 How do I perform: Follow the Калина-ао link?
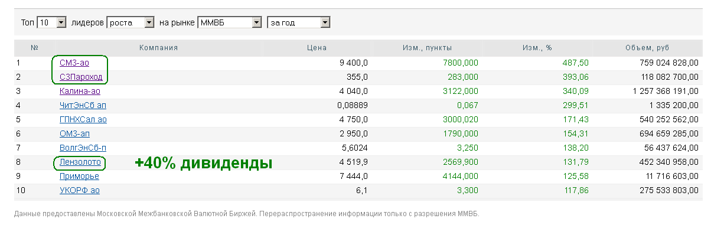[x=80, y=91]
